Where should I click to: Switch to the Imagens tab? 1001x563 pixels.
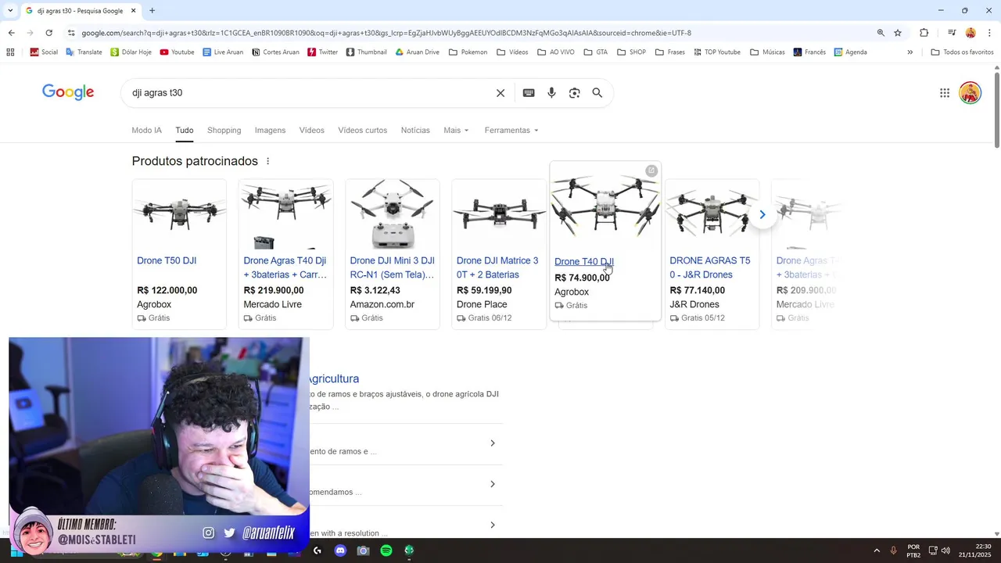tap(270, 131)
